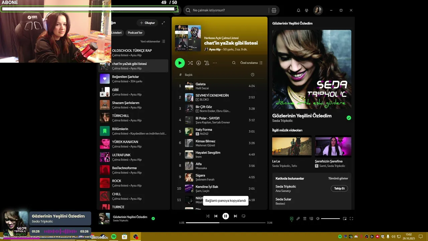Viewport: 428px width, 241px height.
Task: Open the mini player icon
Action: click(345, 219)
